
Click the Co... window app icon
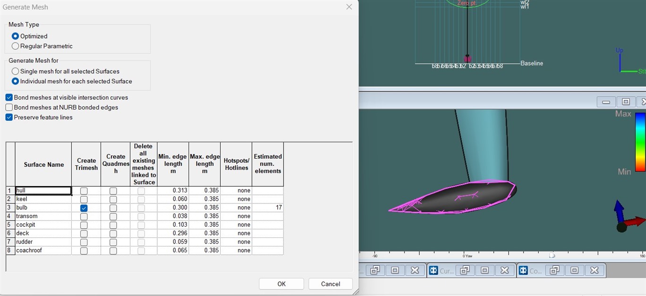523,271
